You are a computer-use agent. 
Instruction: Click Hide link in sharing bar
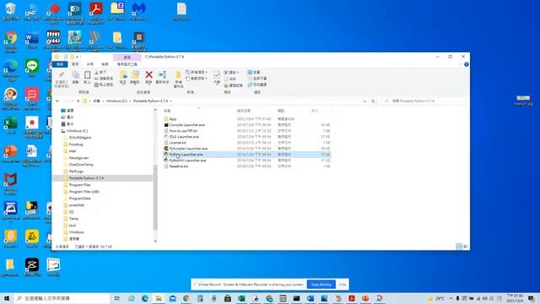coord(342,285)
